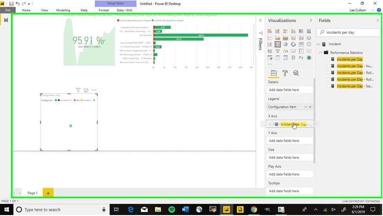Check the Incidents per Day - Sta... field
This screenshot has width=383, height=216.
point(328,86)
